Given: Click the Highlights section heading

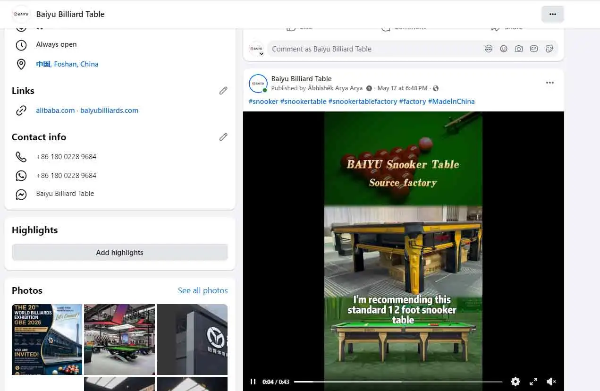Looking at the screenshot, I should pos(35,230).
